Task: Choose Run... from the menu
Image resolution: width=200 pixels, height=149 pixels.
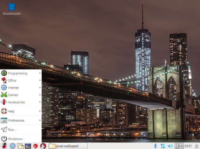Action: 13,130
